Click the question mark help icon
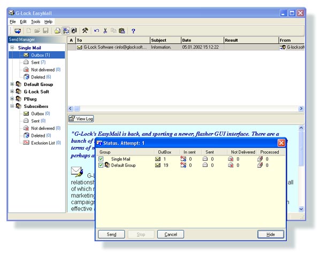 pos(133,31)
